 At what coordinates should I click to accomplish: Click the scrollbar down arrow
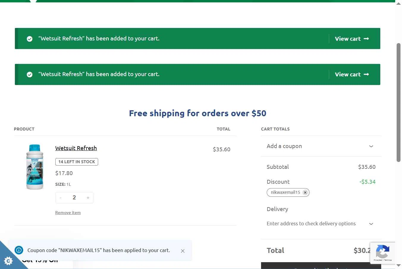coord(399,265)
